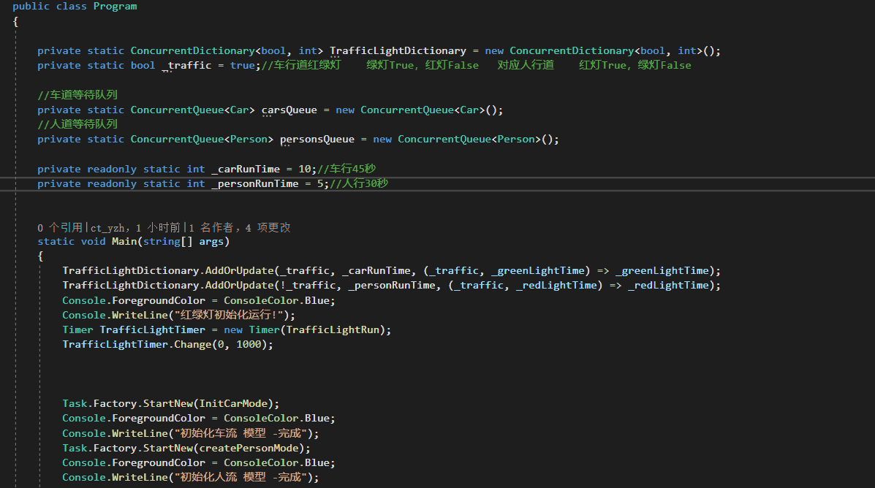Screen dimensions: 875x488
Task: Click the _personRunTime field declaration name
Action: [x=255, y=183]
